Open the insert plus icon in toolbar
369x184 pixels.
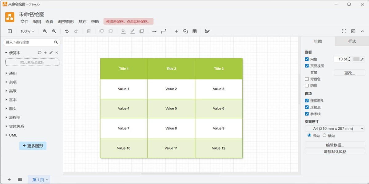pos(176,31)
